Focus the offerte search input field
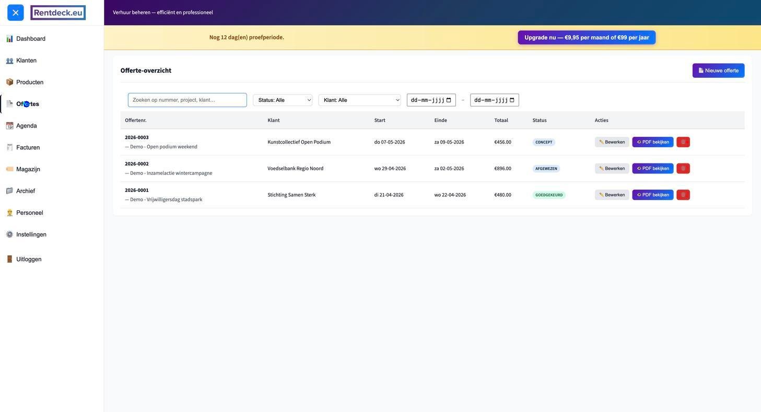 pyautogui.click(x=187, y=100)
